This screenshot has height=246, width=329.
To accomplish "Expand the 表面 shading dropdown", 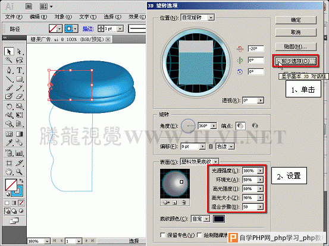I will click(199, 162).
